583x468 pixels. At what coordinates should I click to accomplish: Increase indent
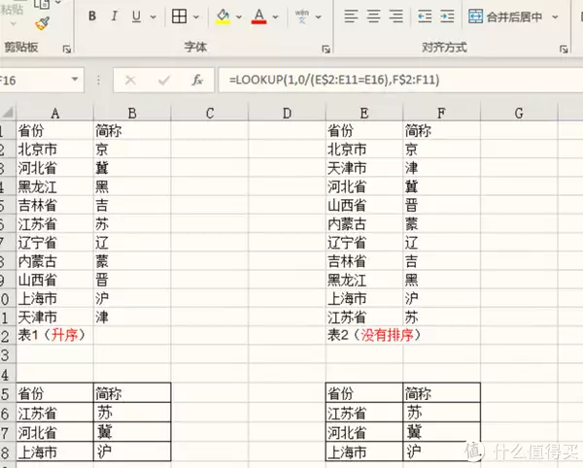click(x=447, y=17)
